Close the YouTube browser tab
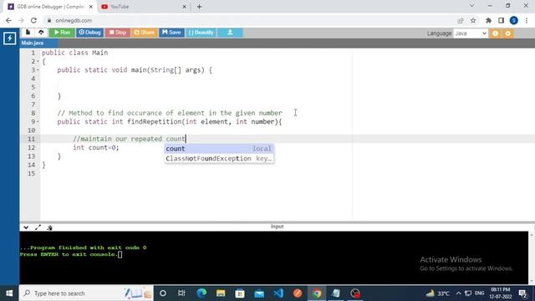Screen dimensions: 535x301 click(184, 7)
